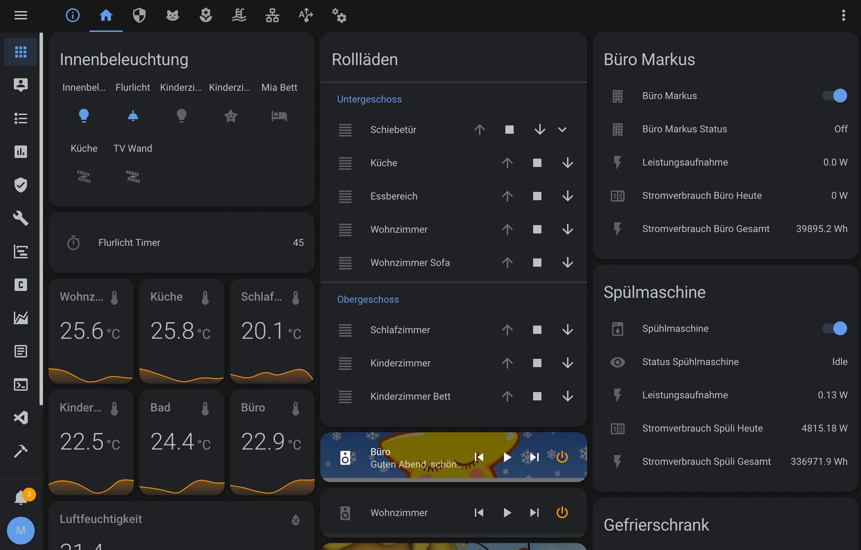
Task: Stop the Wohnzimmer Sofa shutter
Action: tap(537, 263)
